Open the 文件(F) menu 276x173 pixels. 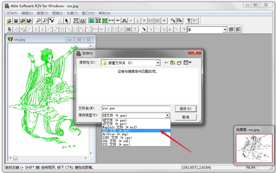pyautogui.click(x=12, y=13)
